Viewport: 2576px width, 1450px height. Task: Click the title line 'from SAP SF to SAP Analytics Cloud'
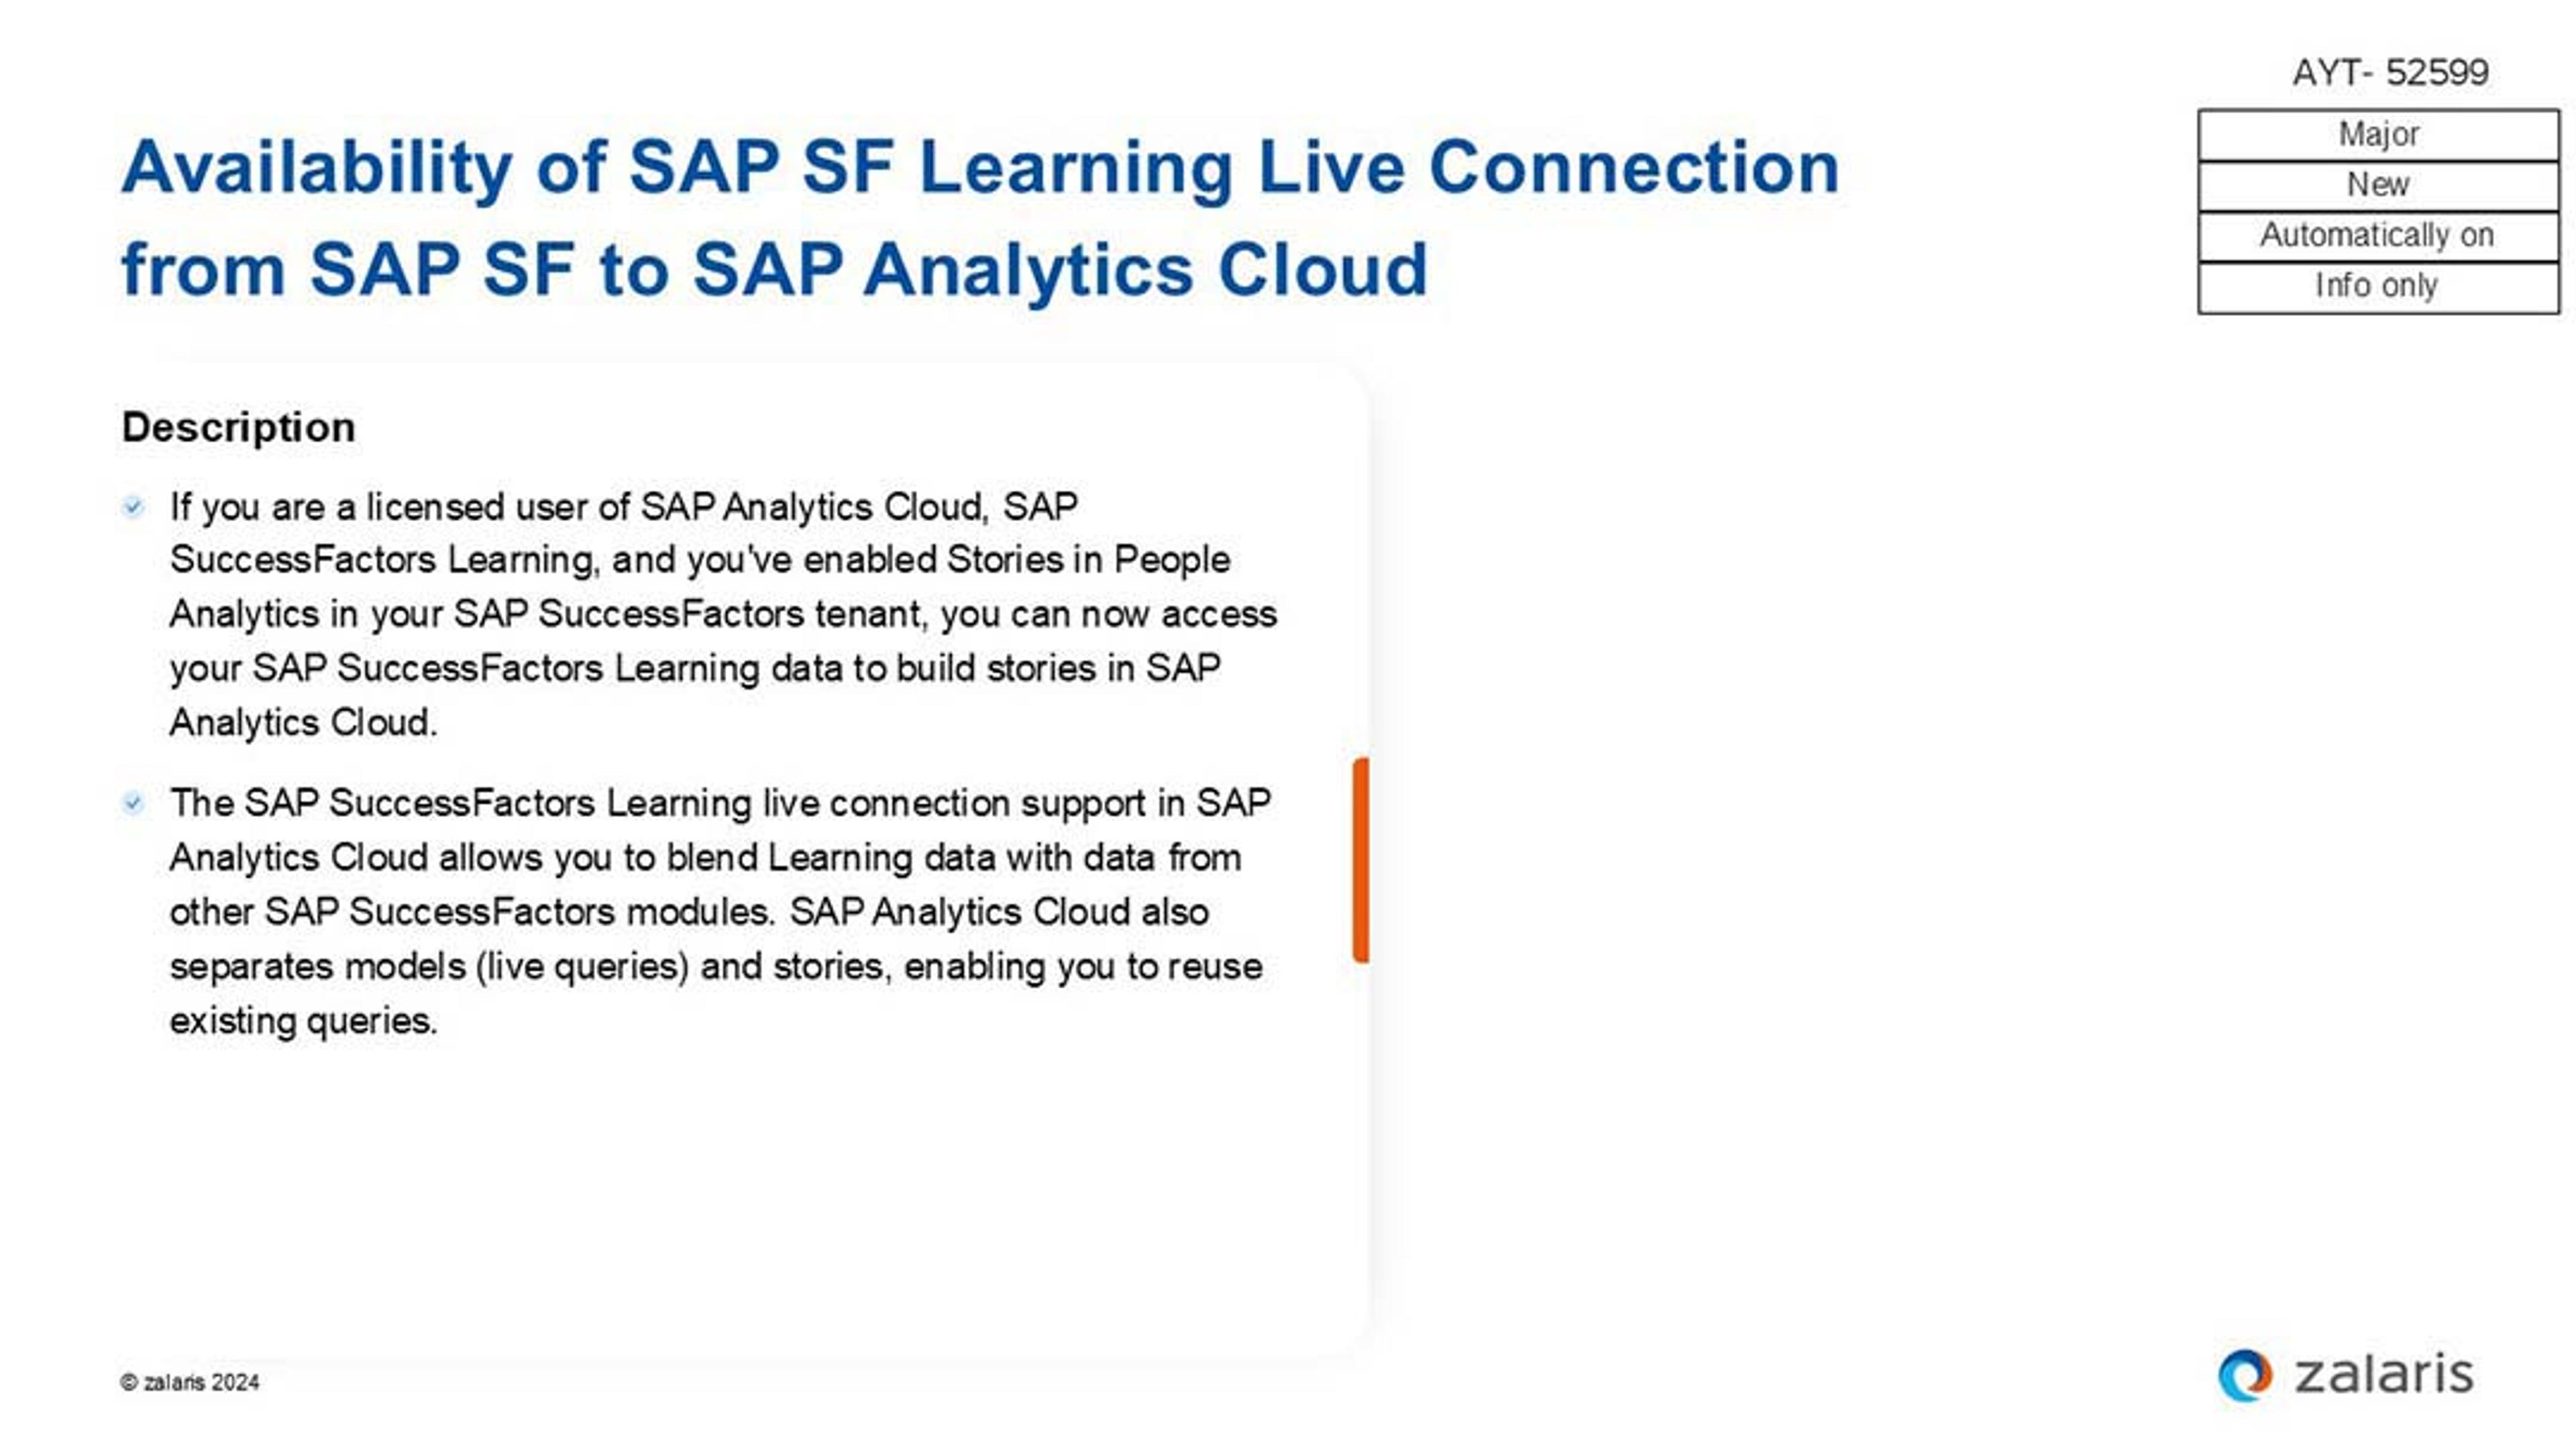[774, 270]
